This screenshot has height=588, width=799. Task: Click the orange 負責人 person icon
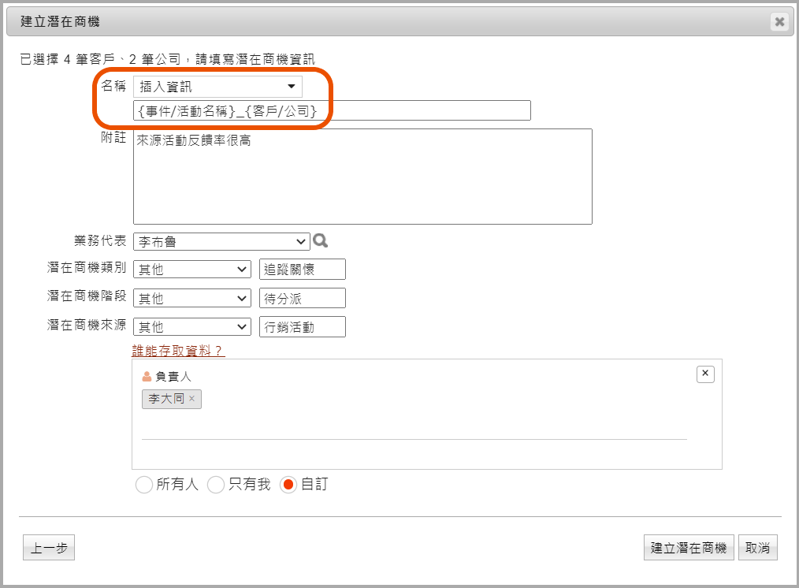click(x=147, y=377)
